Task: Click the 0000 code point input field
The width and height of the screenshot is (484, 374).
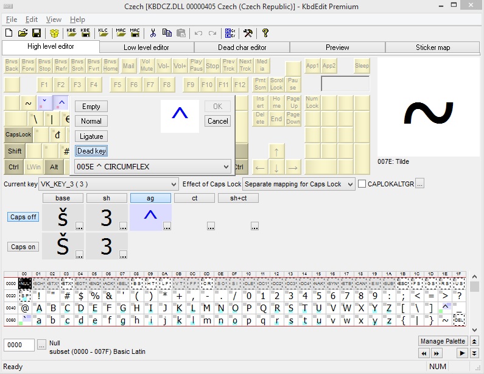Action: tap(19, 345)
